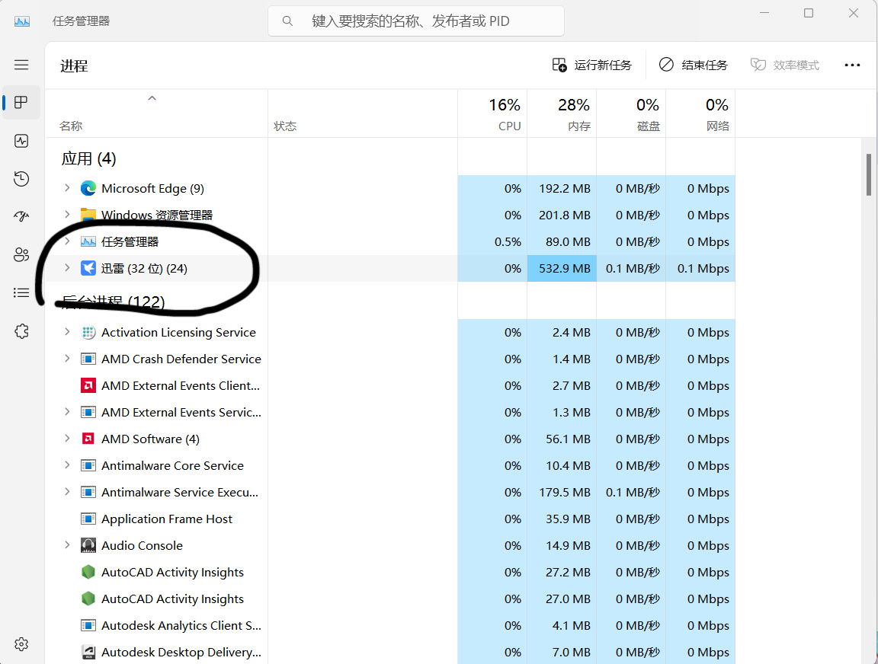
Task: Select the 0.5% CPU cell of 任务管理器
Action: pos(492,241)
